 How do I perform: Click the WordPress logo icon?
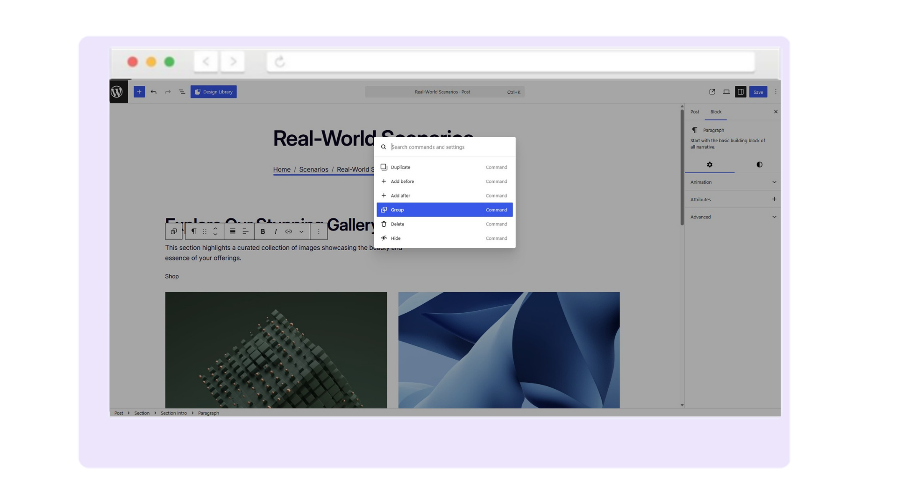[x=116, y=91]
